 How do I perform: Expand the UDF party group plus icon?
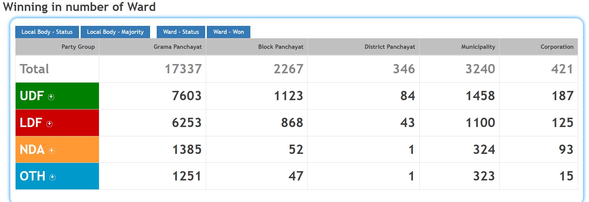[x=51, y=97]
